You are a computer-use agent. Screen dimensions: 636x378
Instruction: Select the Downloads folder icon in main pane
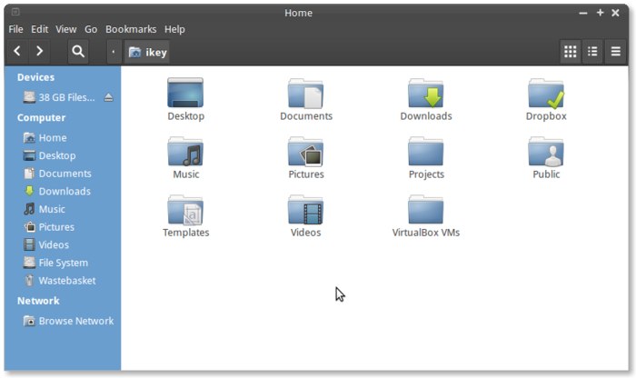pyautogui.click(x=425, y=94)
